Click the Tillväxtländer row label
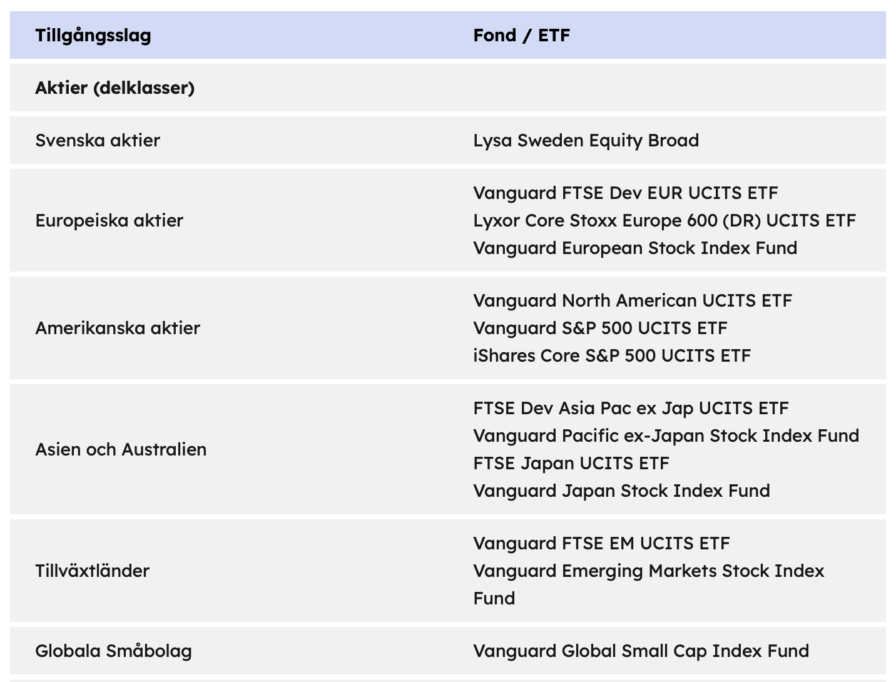The image size is (896, 682). (x=92, y=571)
